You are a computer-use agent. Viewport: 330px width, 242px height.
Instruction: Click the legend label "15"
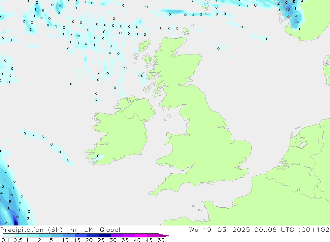[77, 240]
